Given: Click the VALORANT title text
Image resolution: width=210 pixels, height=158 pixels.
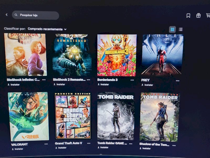Looking at the screenshot, I should pyautogui.click(x=19, y=144).
